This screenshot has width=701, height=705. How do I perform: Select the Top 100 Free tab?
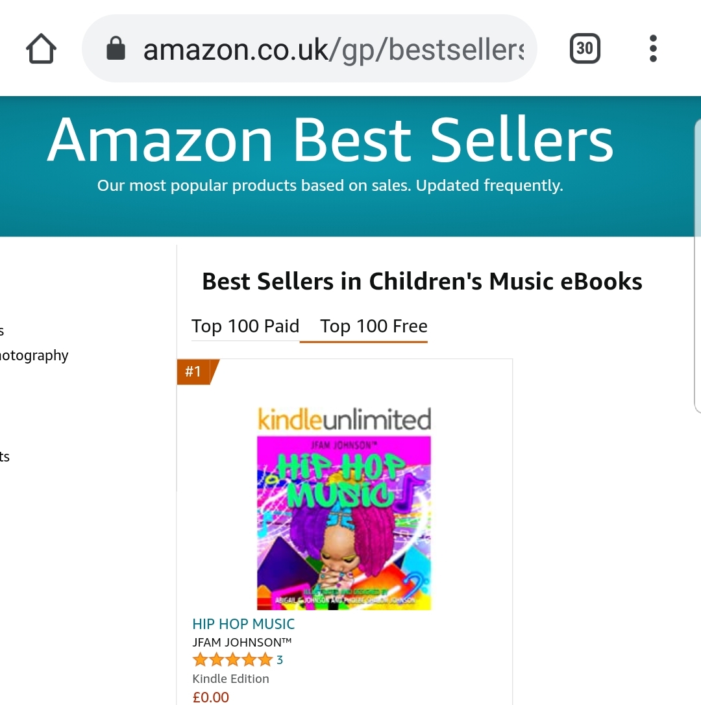point(374,326)
